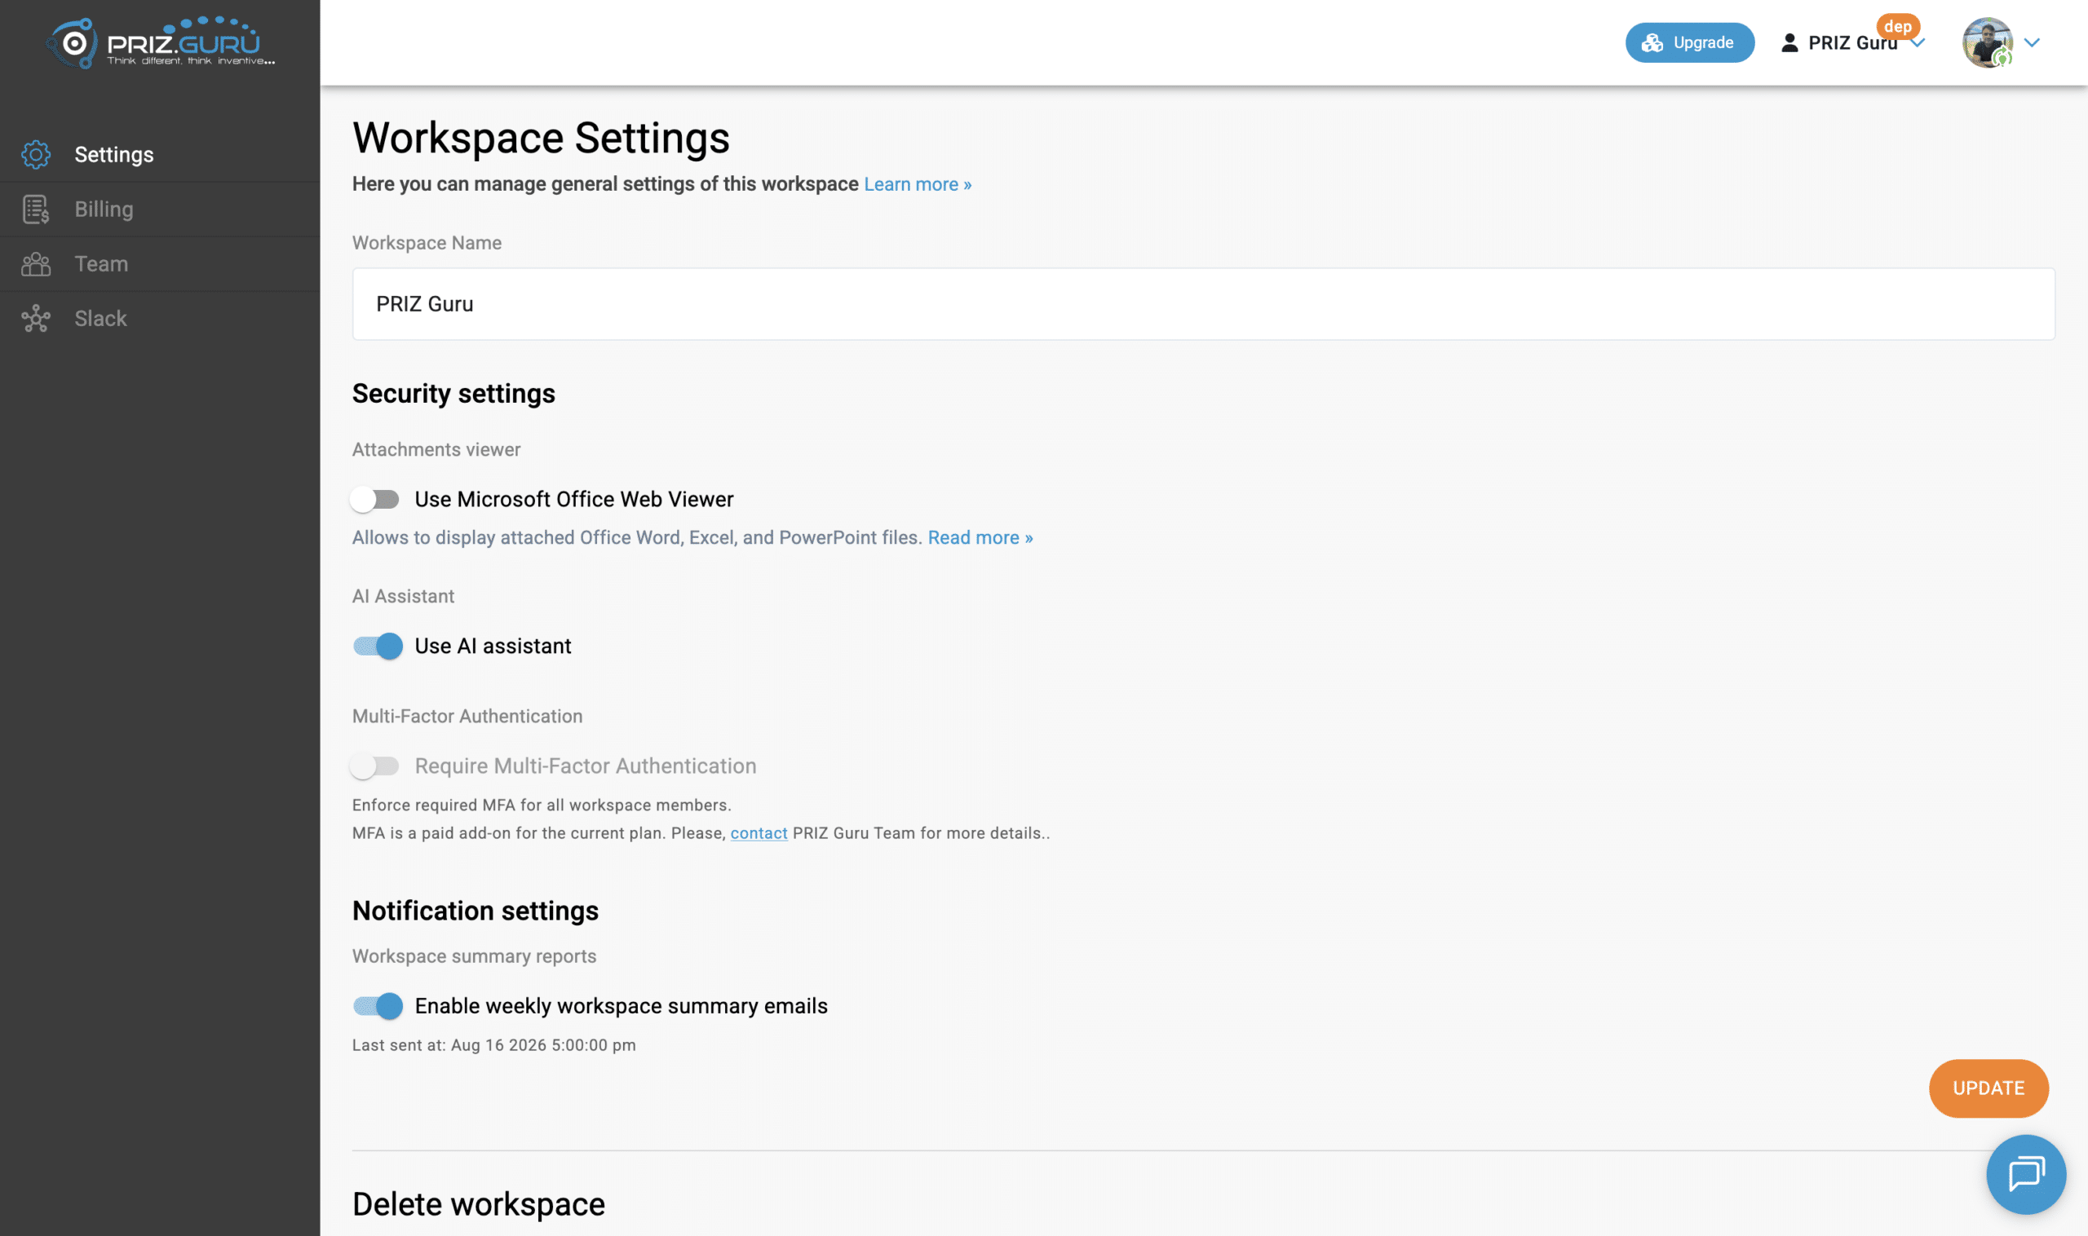Screen dimensions: 2088x1236
Task: Click the contact link for MFA
Action: coord(759,833)
